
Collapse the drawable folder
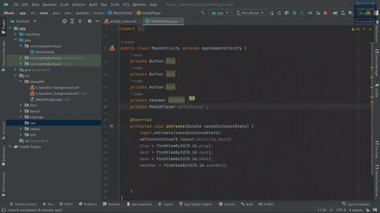click(21, 82)
